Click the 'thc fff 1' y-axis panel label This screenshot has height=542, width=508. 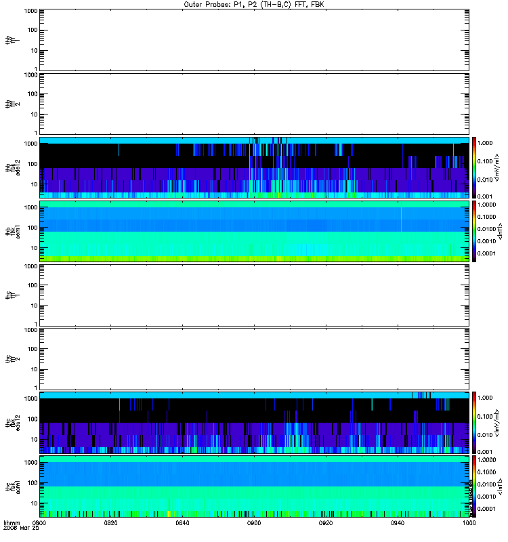[12, 295]
